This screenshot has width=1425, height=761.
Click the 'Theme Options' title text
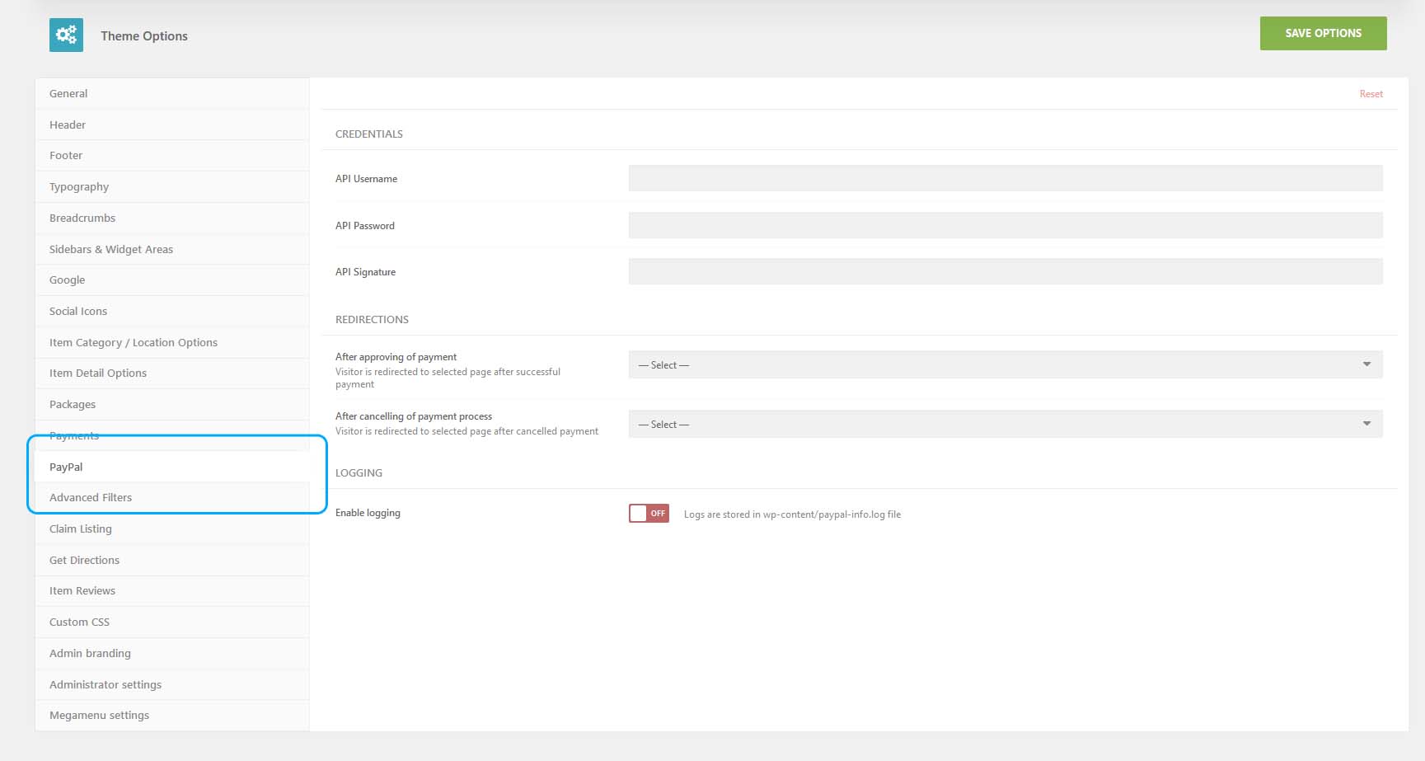point(144,36)
